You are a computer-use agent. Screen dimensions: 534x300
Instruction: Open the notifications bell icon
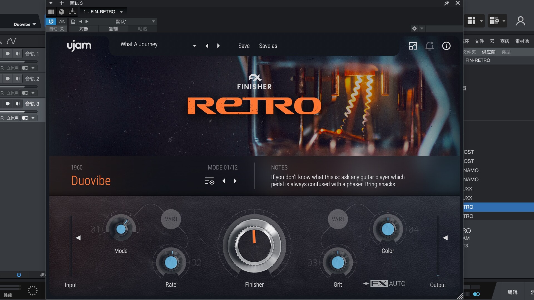tap(430, 46)
